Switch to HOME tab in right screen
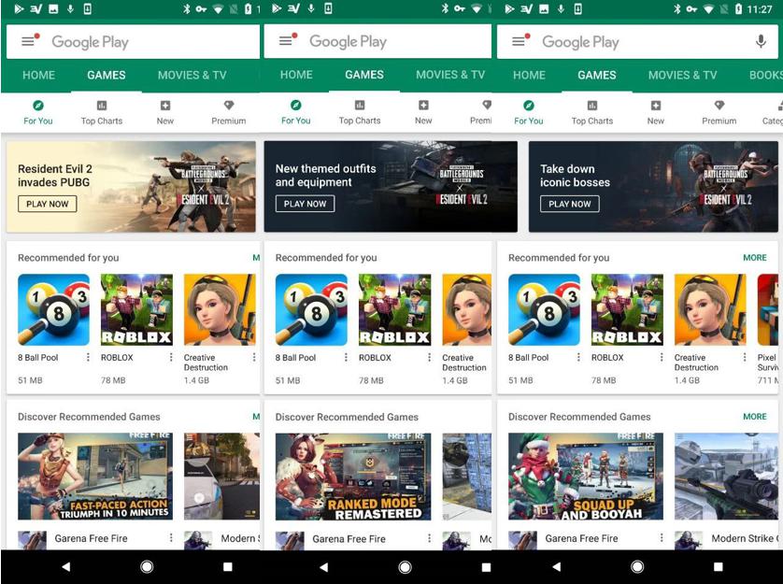The height and width of the screenshot is (584, 783). click(x=530, y=76)
